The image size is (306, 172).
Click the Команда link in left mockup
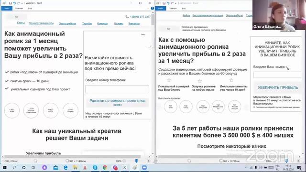102,23
